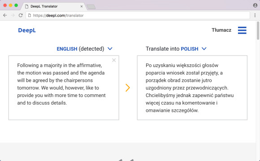Expand the ENGLISH (detected) source language dropdown
The image size is (260, 161).
[x=110, y=49]
